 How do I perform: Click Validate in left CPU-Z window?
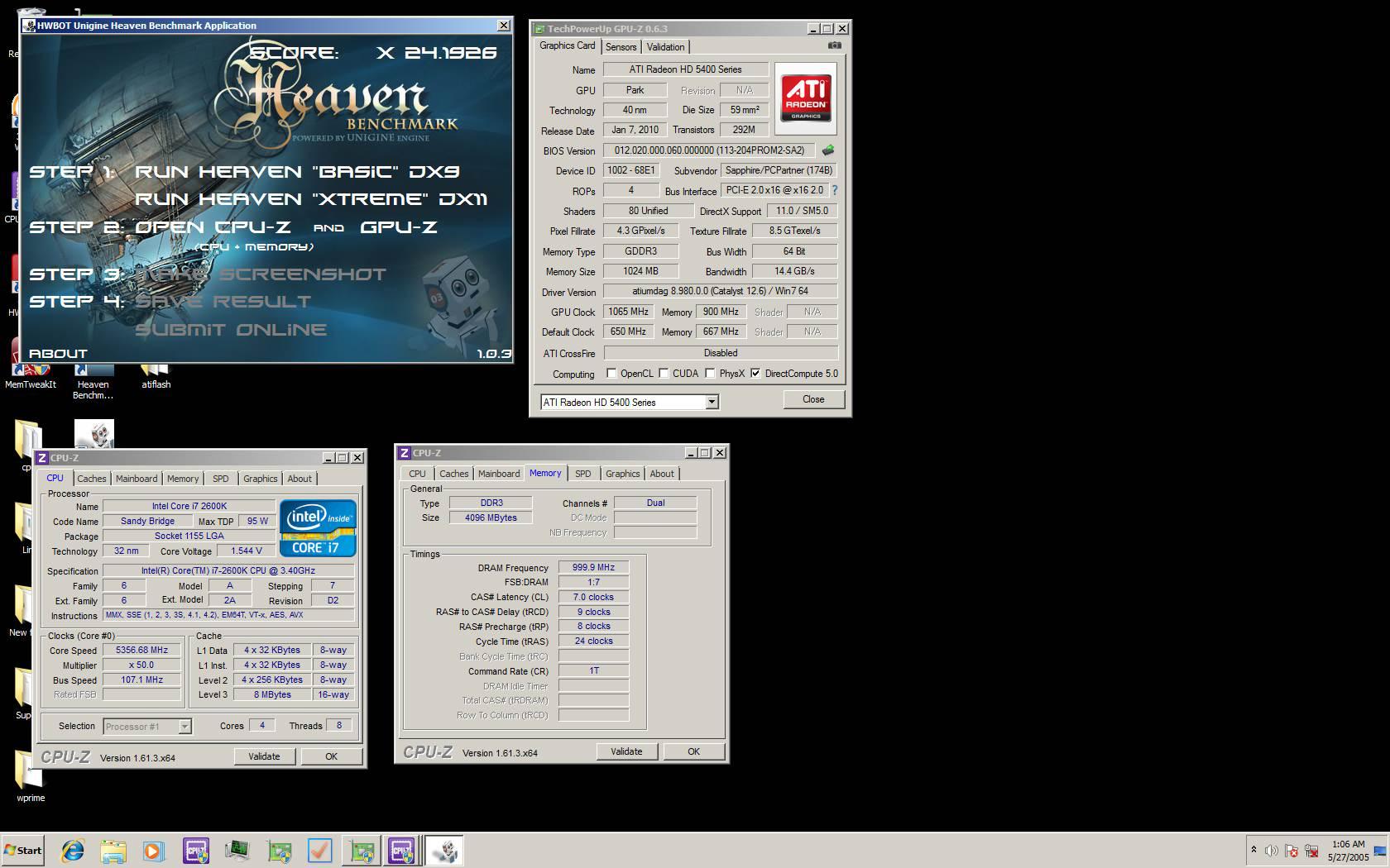coord(264,756)
